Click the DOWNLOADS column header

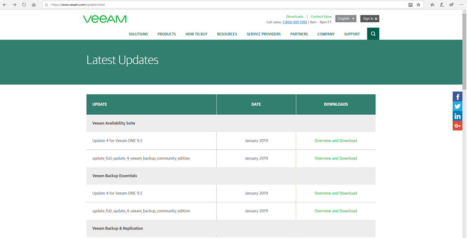335,104
